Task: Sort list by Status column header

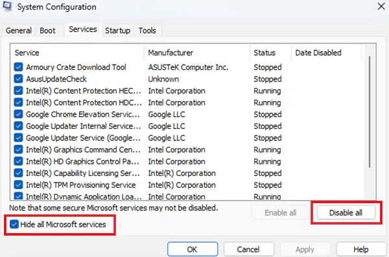Action: pyautogui.click(x=270, y=52)
